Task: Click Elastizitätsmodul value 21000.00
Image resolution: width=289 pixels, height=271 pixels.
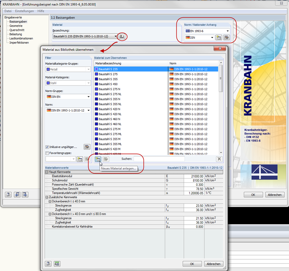Action: [194, 176]
